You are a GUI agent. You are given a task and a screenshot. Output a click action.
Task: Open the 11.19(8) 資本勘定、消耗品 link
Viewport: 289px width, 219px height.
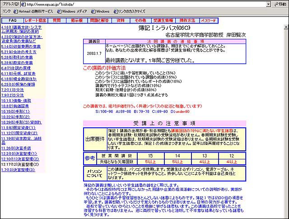pos(21,140)
